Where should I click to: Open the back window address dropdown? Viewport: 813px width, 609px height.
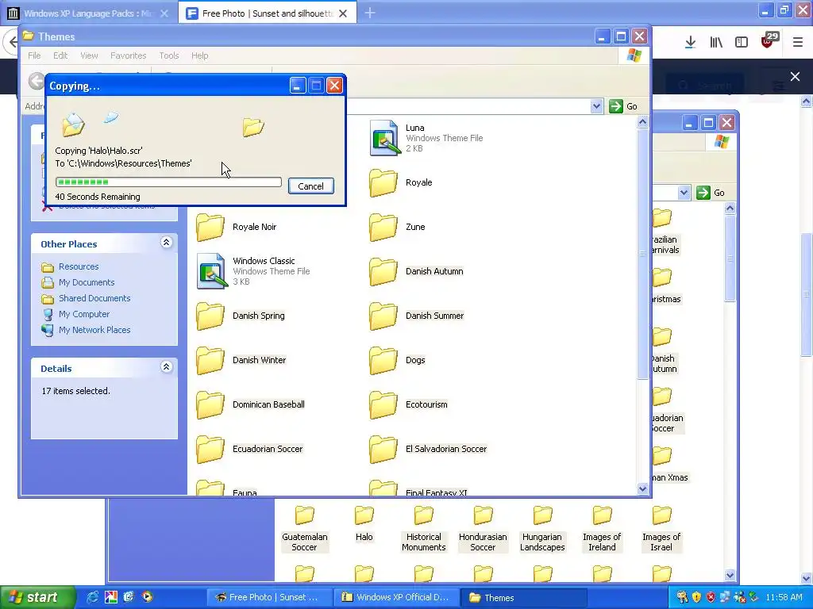pyautogui.click(x=684, y=193)
